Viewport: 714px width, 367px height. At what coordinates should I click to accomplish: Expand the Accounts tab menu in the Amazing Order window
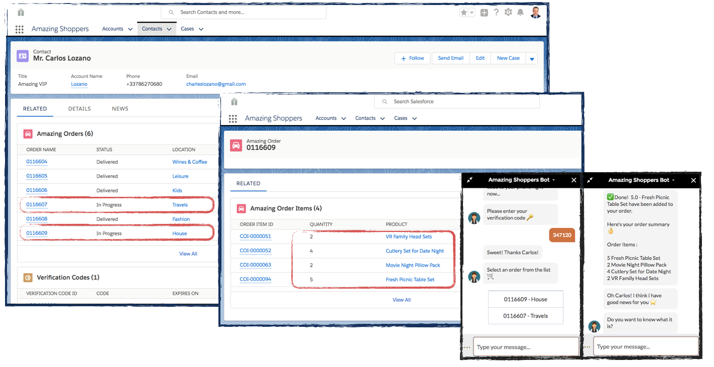click(x=343, y=118)
